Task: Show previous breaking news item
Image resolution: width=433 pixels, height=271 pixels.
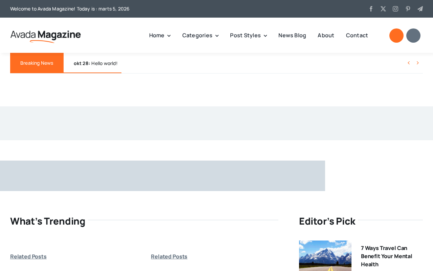Action: coord(409,63)
